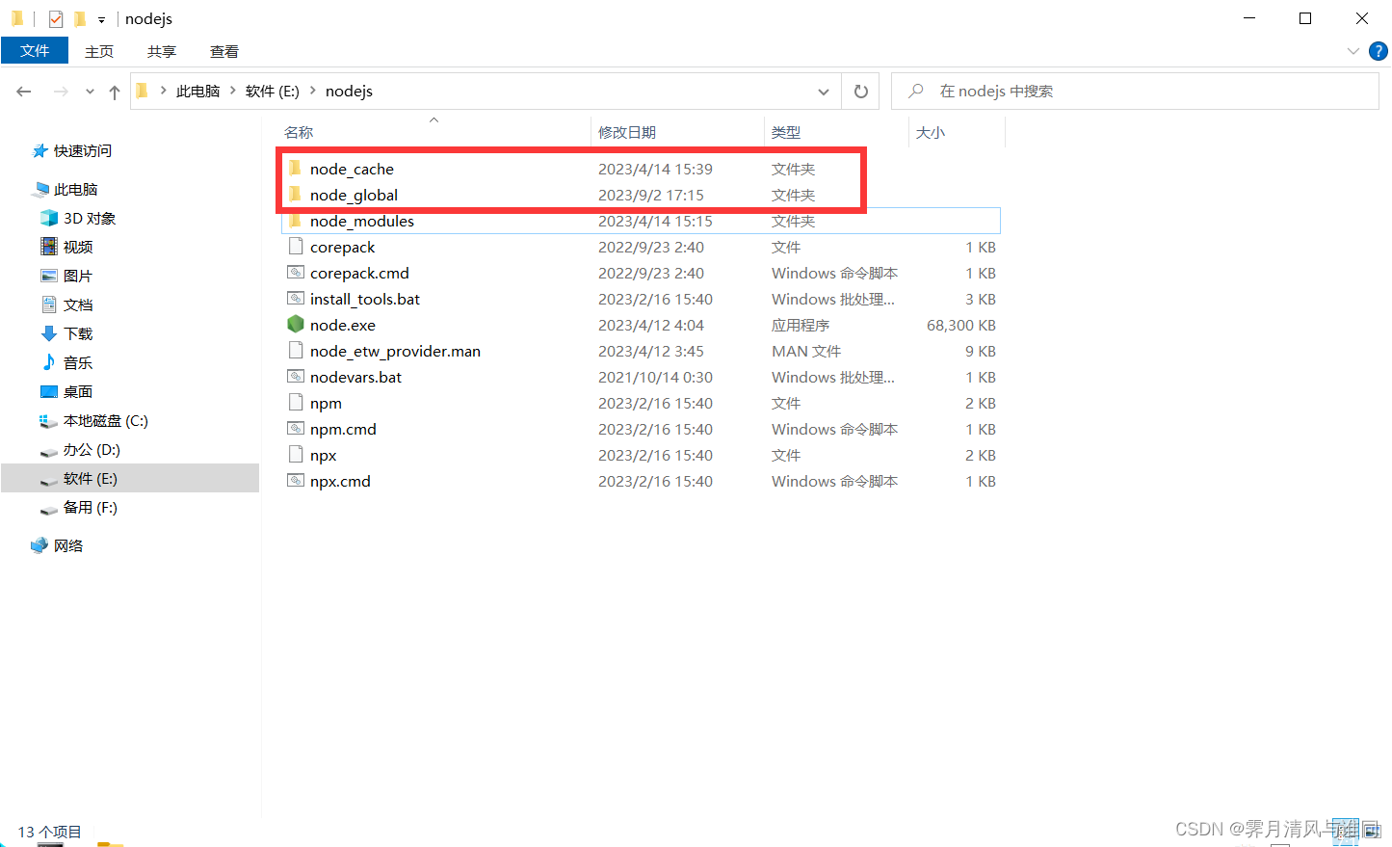
Task: Navigate back to previous location
Action: pyautogui.click(x=24, y=92)
